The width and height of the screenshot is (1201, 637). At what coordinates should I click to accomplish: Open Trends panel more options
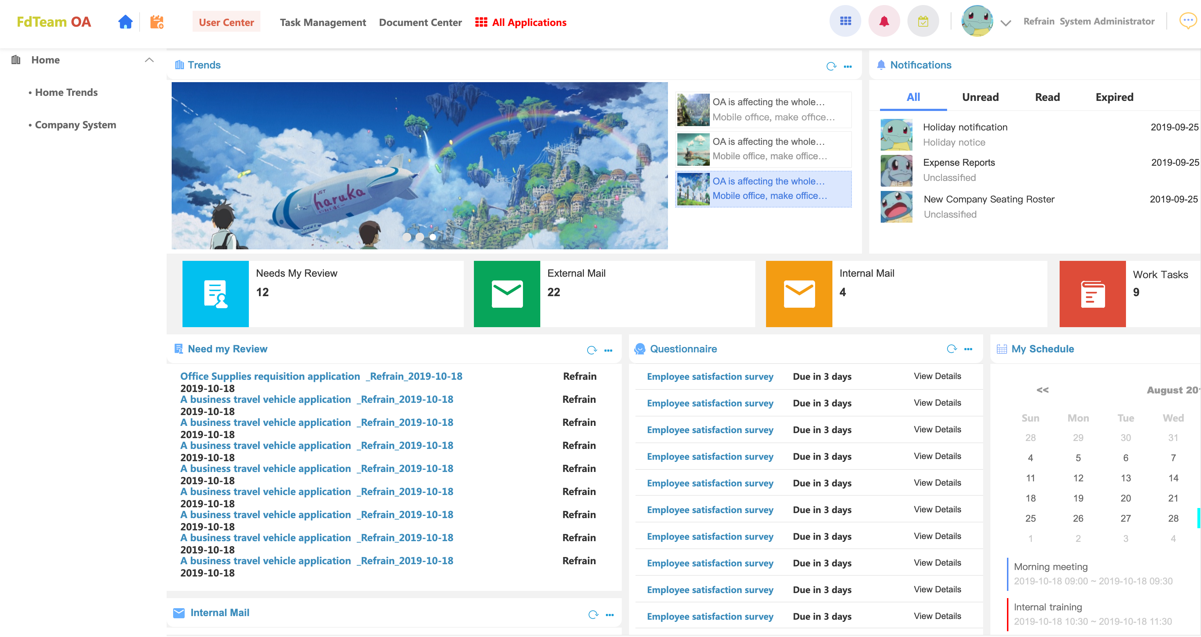tap(848, 66)
